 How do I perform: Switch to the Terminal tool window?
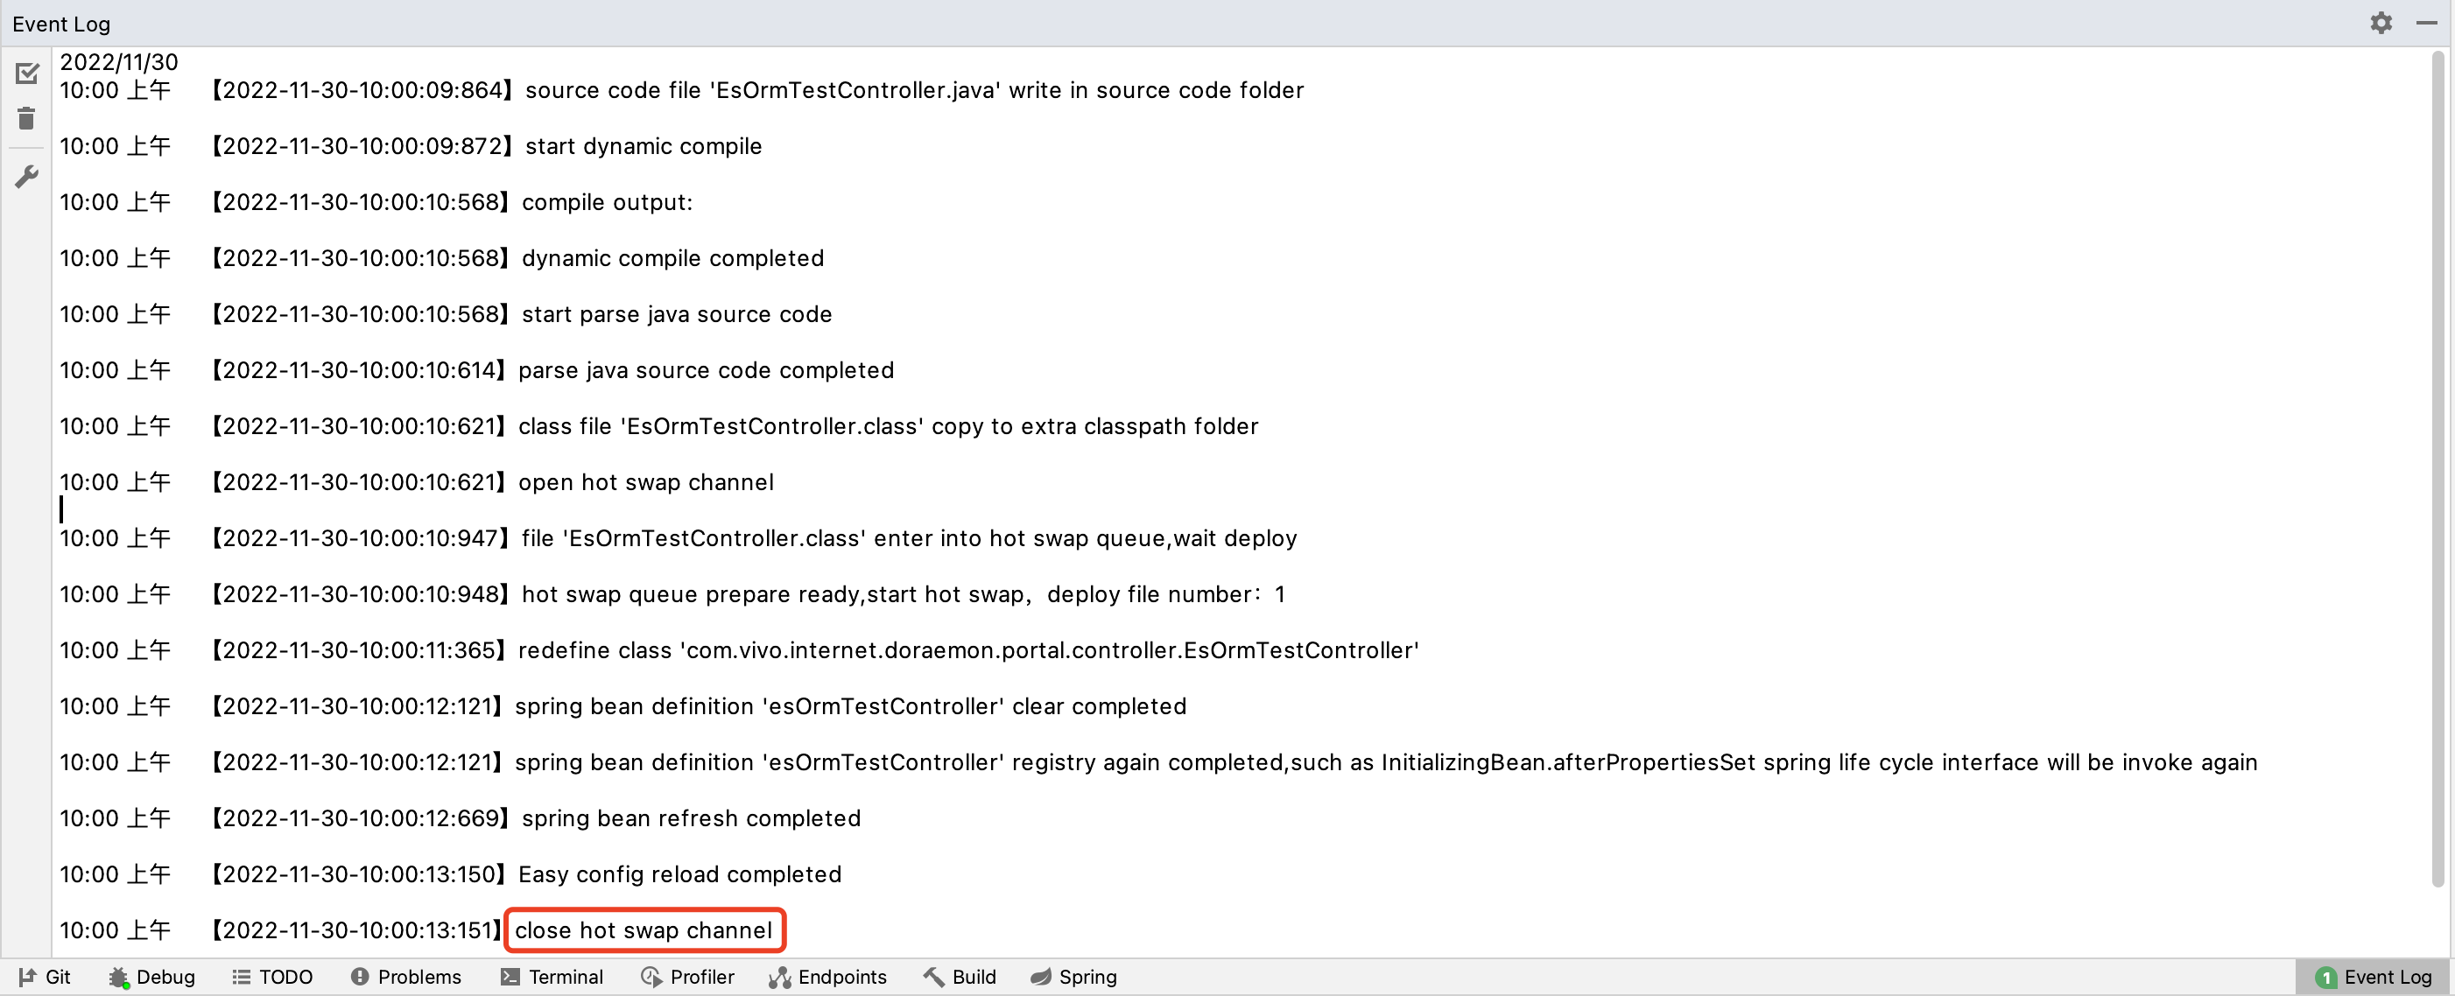point(552,977)
